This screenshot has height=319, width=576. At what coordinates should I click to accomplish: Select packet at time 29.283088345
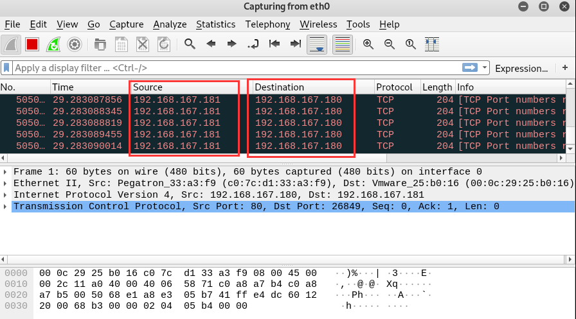283,111
